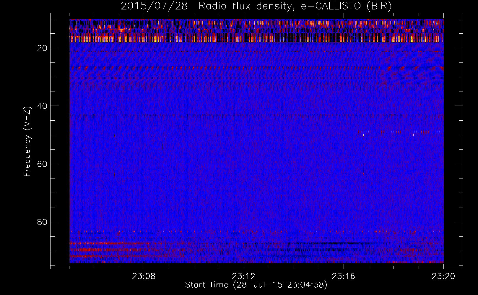This screenshot has height=295, width=478.
Task: Click the 60 MHz frequency tick label
Action: (x=43, y=164)
